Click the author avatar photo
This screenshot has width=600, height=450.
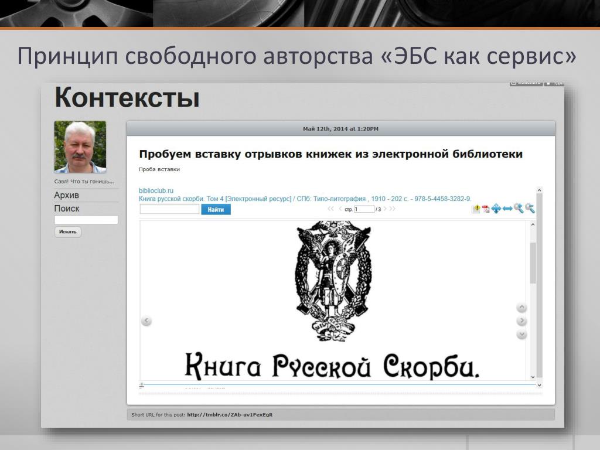coord(80,147)
